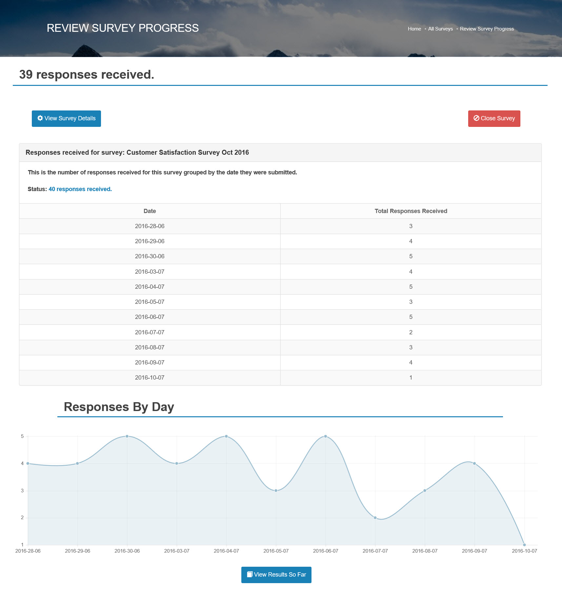Click the 2016-10-07 date cell in table
The height and width of the screenshot is (590, 562).
pyautogui.click(x=150, y=378)
